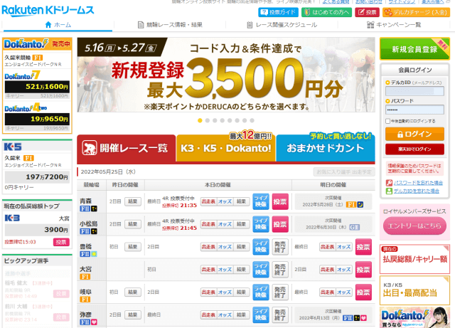Switch to おまかせドカント tab
This screenshot has height=328, width=455.
326,148
